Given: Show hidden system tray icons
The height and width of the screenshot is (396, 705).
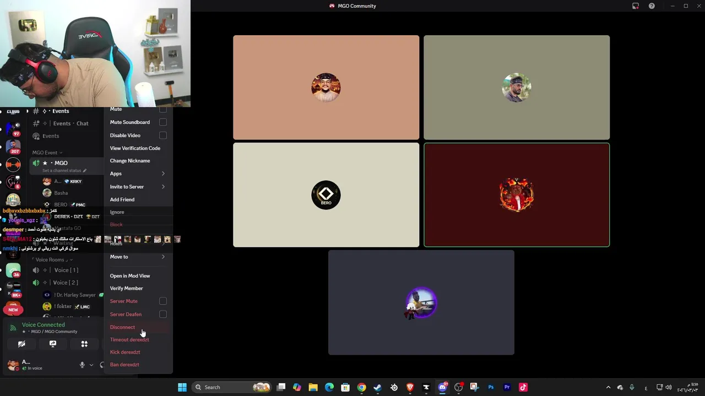Looking at the screenshot, I should coord(608,387).
